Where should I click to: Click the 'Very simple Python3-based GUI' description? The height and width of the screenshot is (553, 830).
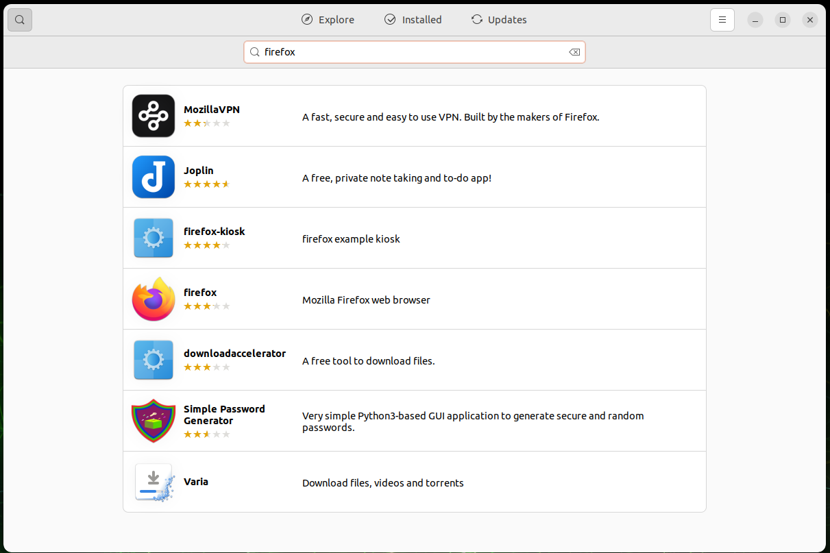tap(473, 421)
